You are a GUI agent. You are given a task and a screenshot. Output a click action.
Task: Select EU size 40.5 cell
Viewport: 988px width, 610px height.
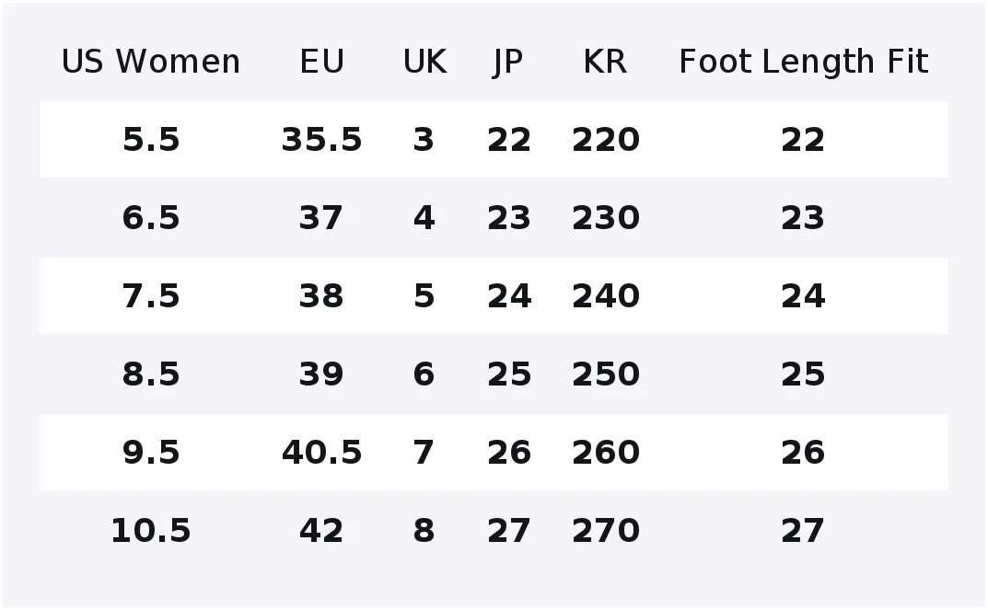(321, 453)
